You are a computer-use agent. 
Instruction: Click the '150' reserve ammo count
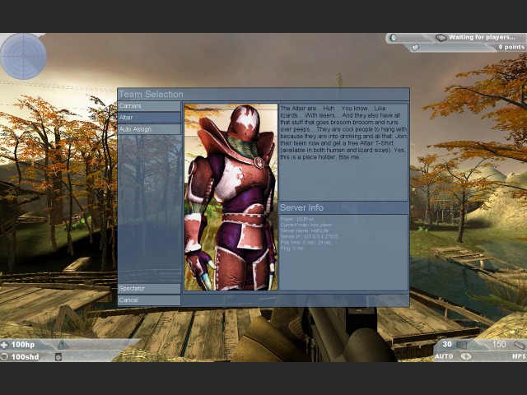(x=499, y=344)
